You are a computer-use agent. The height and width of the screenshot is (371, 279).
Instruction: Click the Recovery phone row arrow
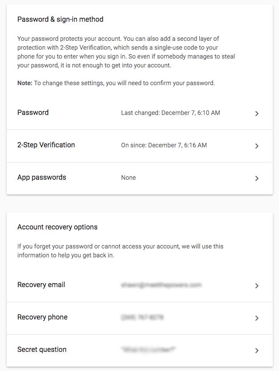pyautogui.click(x=257, y=318)
